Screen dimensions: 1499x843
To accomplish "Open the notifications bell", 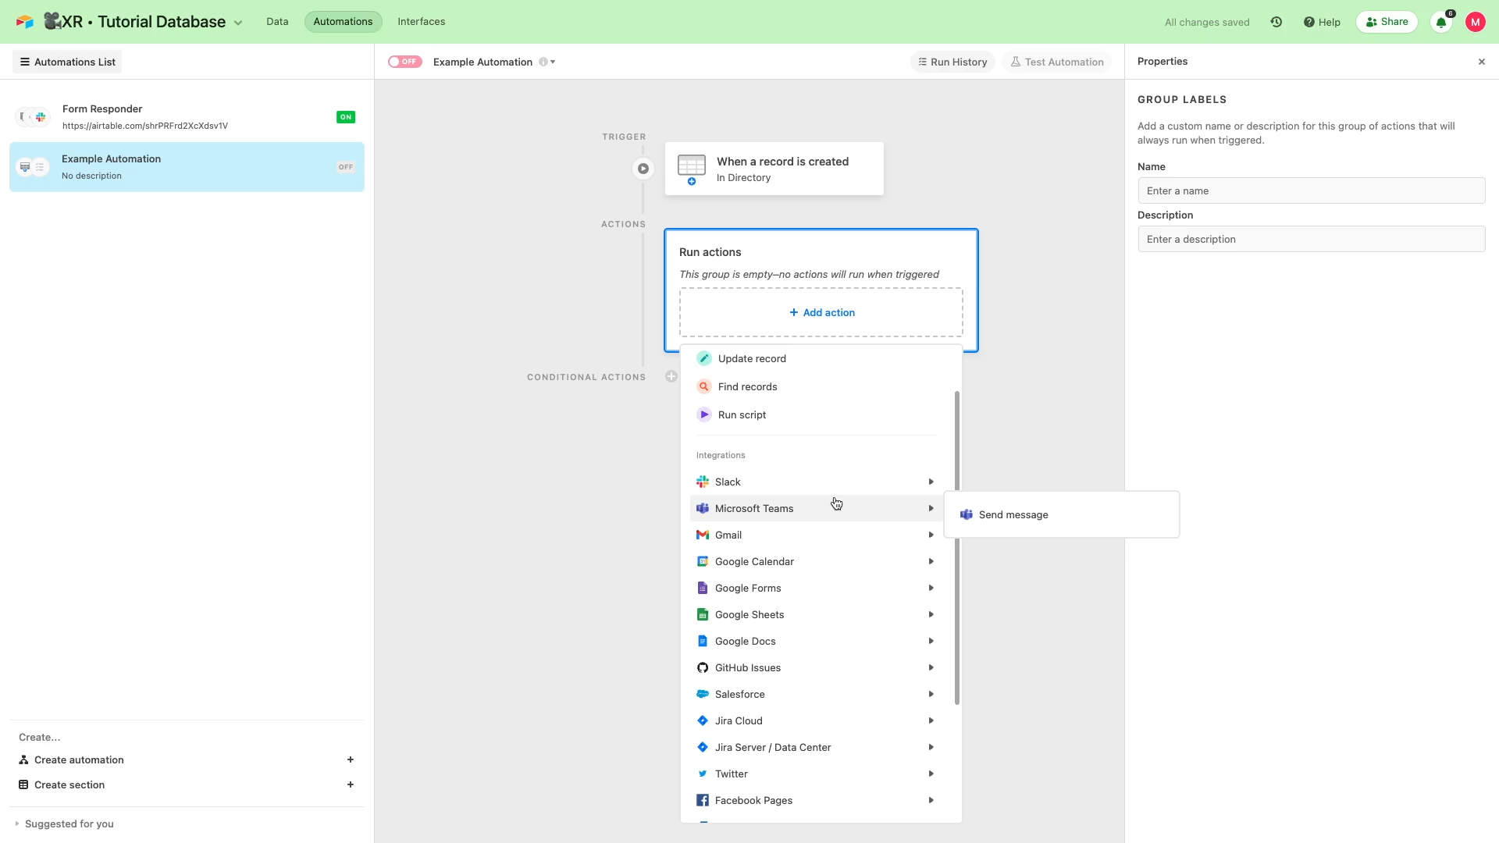I will pyautogui.click(x=1441, y=22).
